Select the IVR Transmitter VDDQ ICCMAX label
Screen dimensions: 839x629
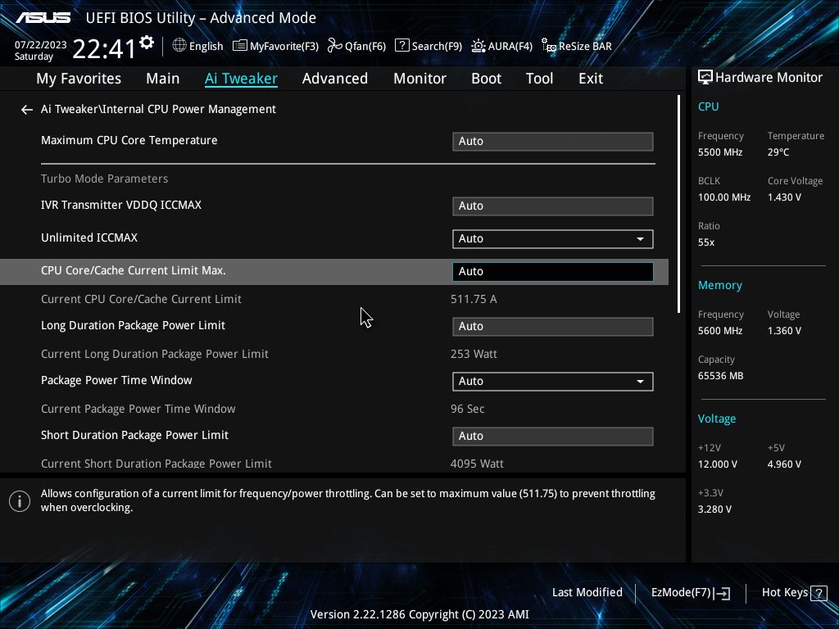[121, 206]
